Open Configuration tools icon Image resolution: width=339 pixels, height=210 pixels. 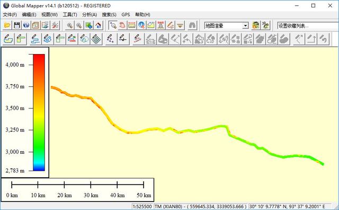[x=55, y=25]
